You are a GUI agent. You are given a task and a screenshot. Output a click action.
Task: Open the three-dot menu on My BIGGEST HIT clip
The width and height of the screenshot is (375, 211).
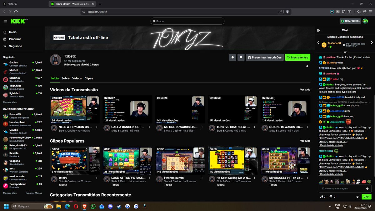307,178
